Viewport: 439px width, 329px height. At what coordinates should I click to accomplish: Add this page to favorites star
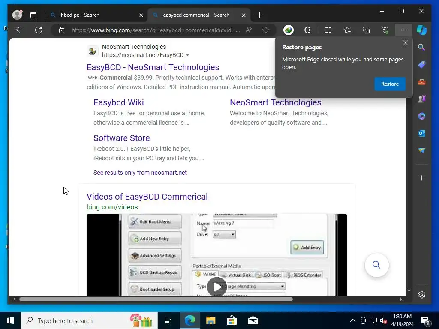point(266,30)
